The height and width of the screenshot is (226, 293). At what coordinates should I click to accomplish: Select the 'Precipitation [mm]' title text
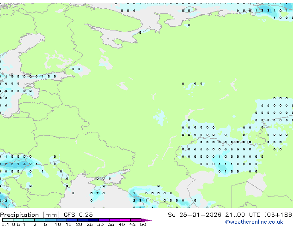pyautogui.click(x=30, y=215)
